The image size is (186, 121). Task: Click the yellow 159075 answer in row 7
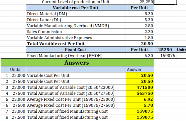pos(140,111)
